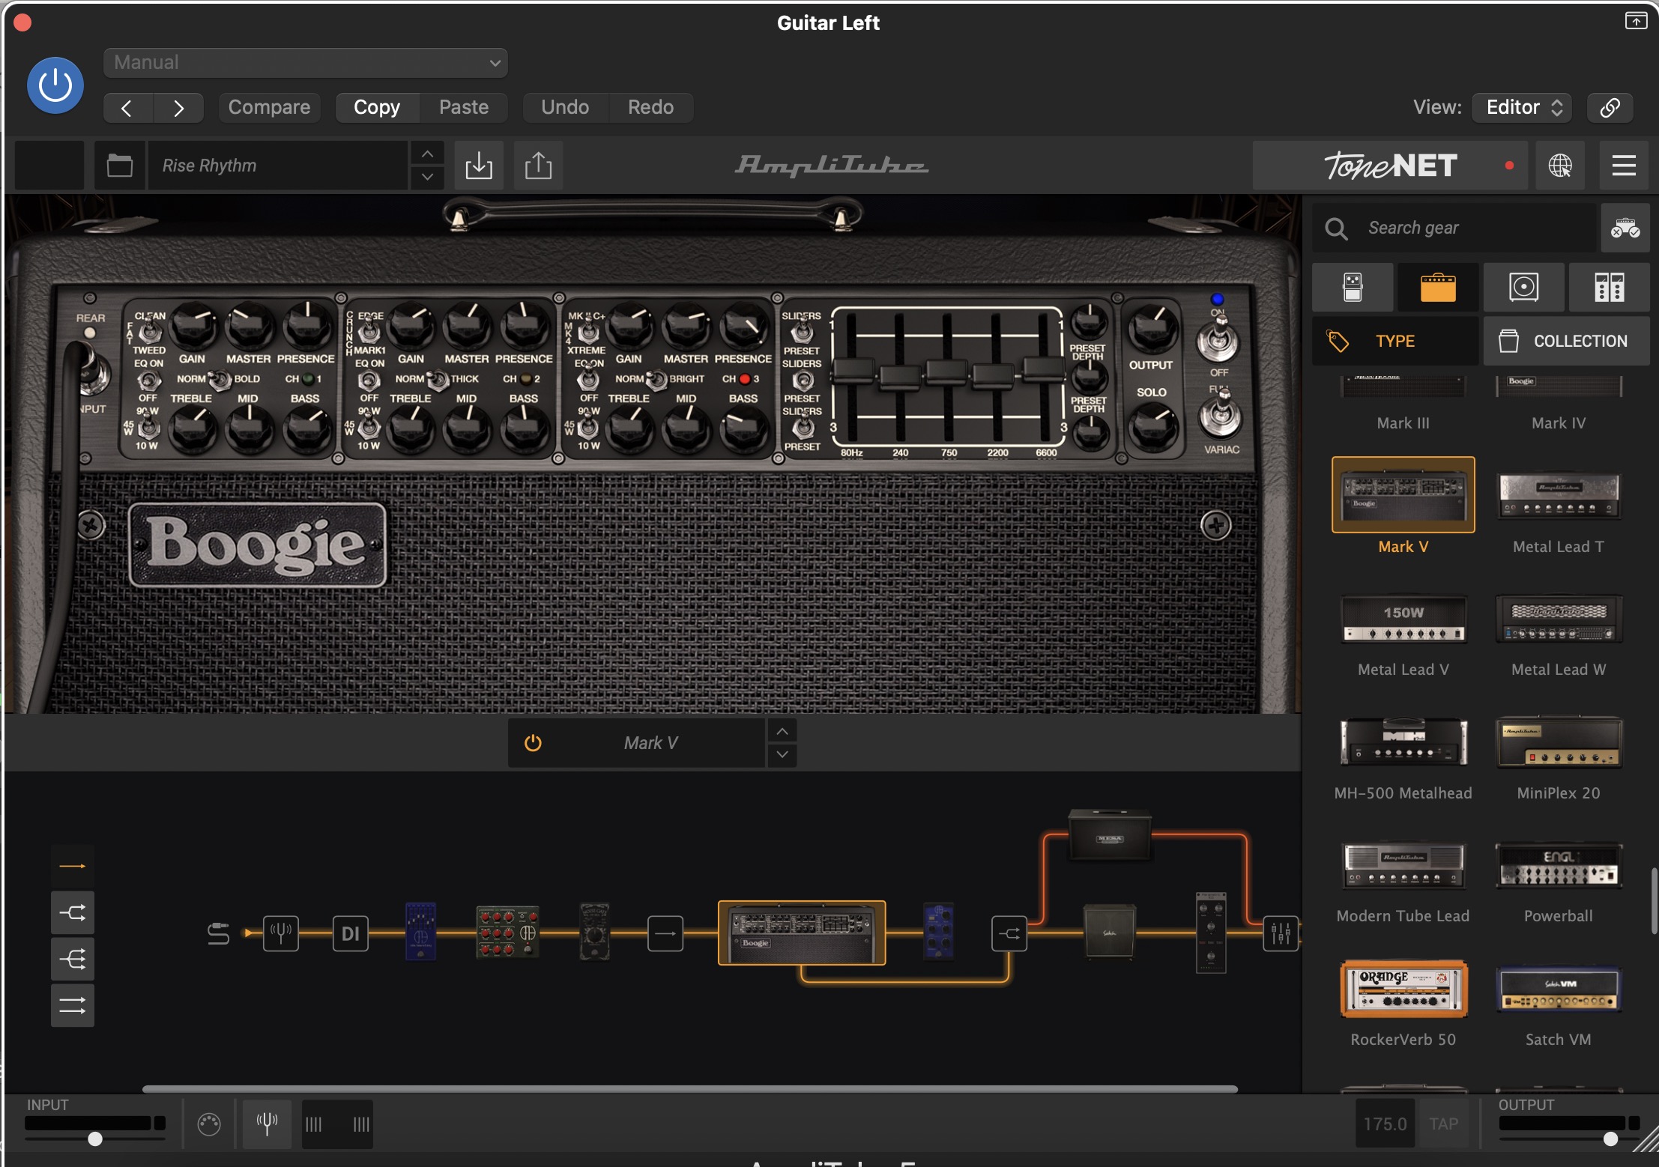This screenshot has width=1659, height=1167.
Task: Go to next preset arrow
Action: pos(178,108)
